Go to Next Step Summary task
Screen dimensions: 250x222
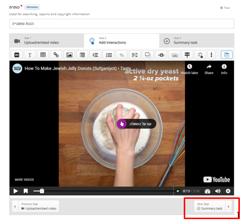(213, 207)
